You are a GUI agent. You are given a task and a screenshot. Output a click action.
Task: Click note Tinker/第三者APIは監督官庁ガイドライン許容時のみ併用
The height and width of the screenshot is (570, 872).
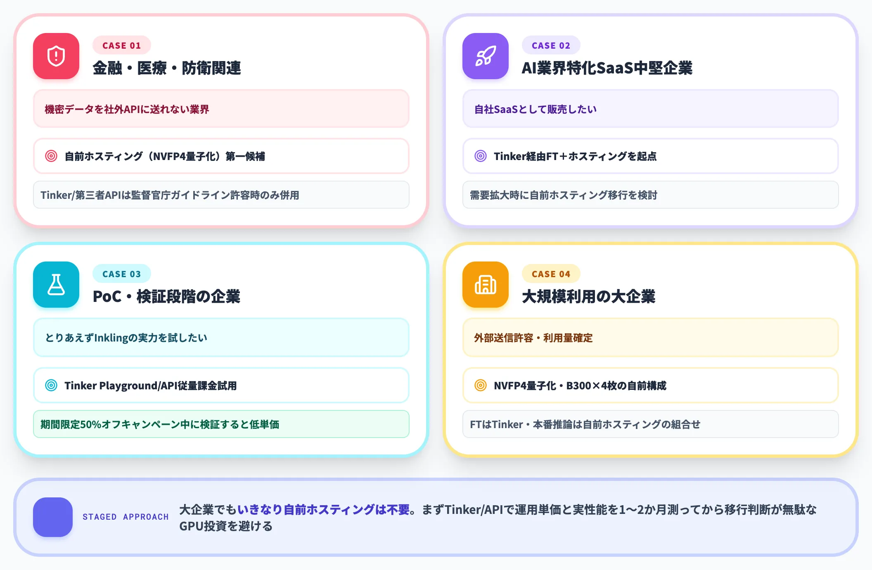[x=221, y=195]
